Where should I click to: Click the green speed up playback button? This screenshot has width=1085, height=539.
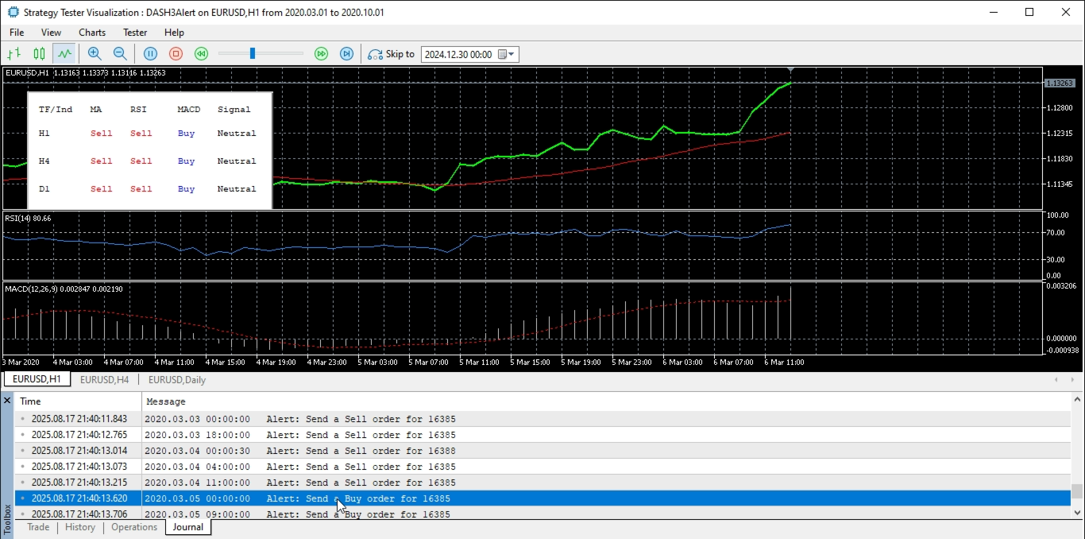coord(321,54)
